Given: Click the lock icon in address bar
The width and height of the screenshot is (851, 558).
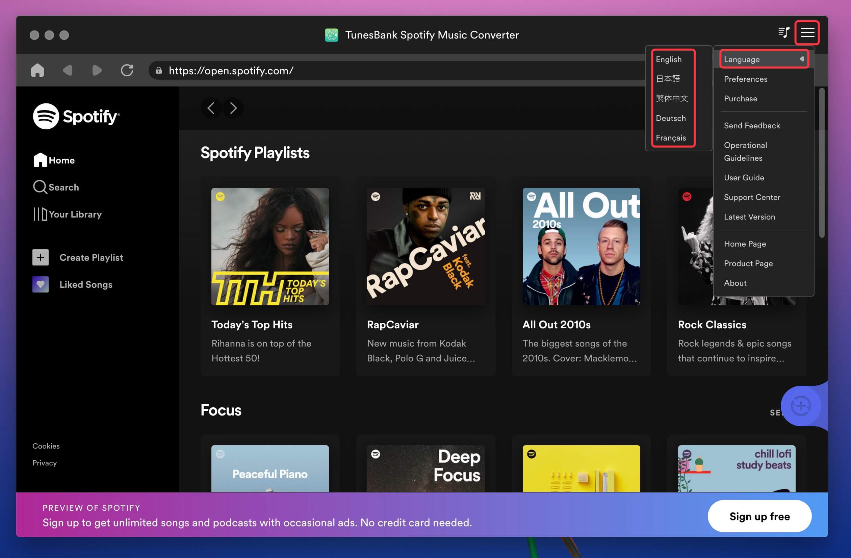Looking at the screenshot, I should click(x=158, y=71).
